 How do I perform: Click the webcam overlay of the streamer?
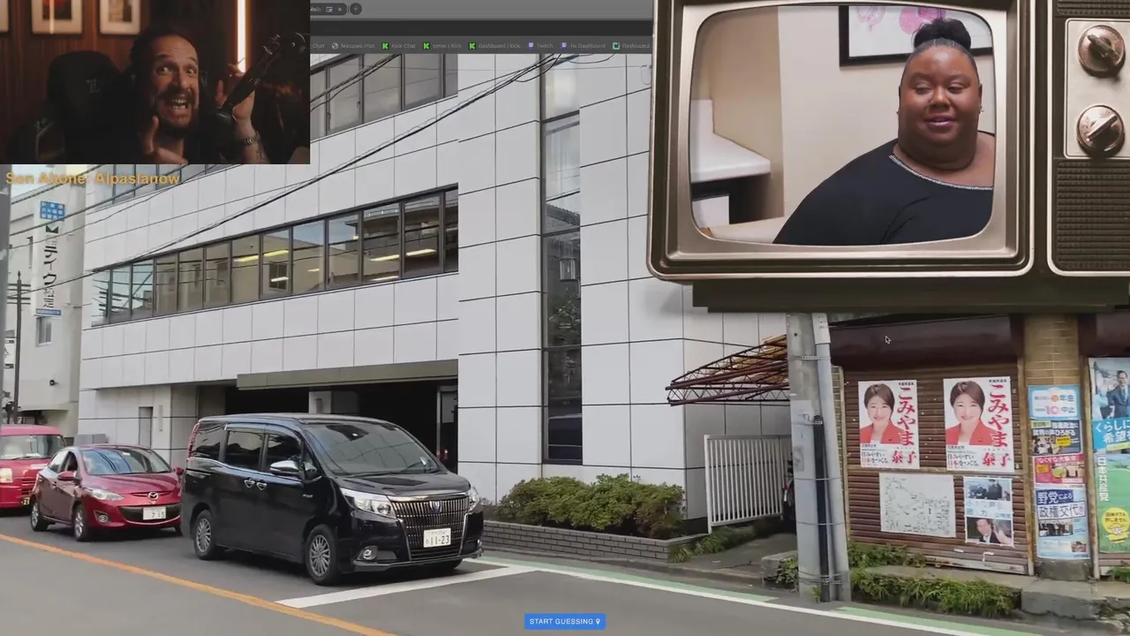pos(154,82)
